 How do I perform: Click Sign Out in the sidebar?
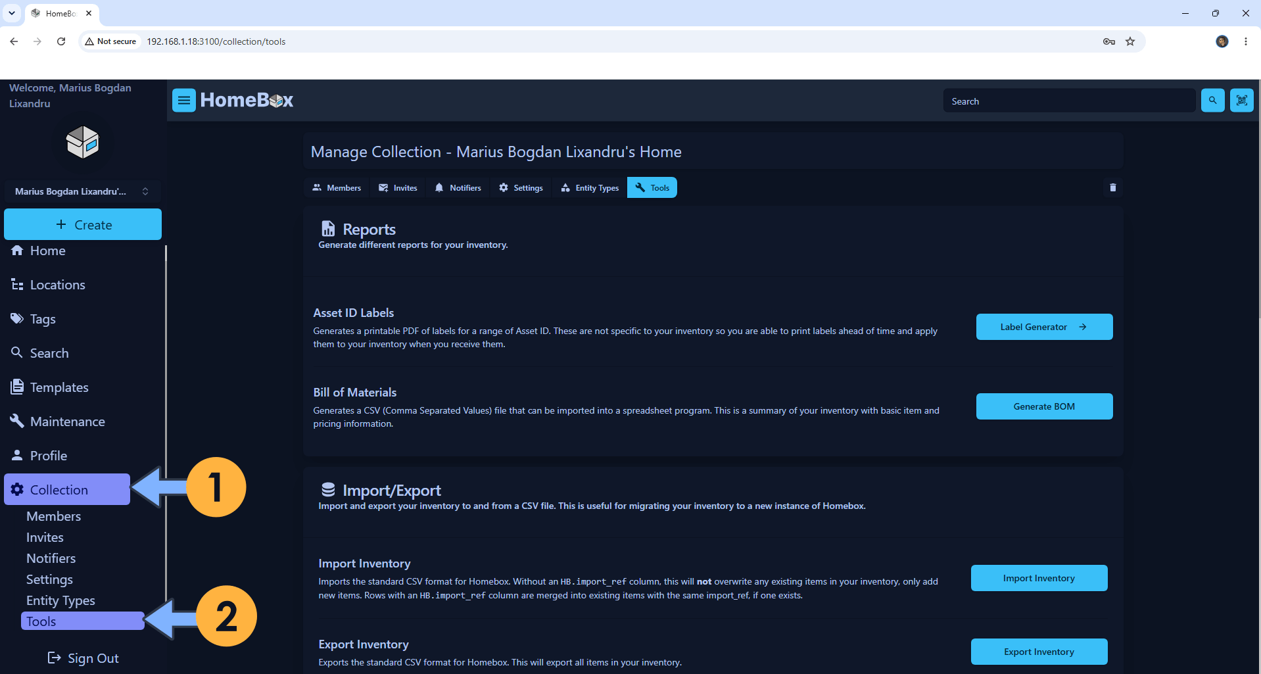click(x=83, y=658)
